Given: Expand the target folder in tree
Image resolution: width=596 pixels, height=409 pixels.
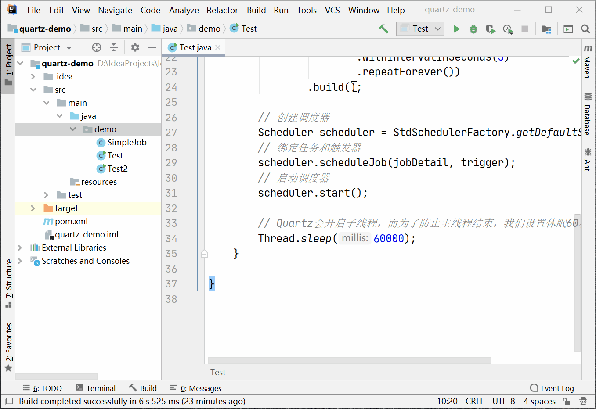Looking at the screenshot, I should tap(33, 208).
